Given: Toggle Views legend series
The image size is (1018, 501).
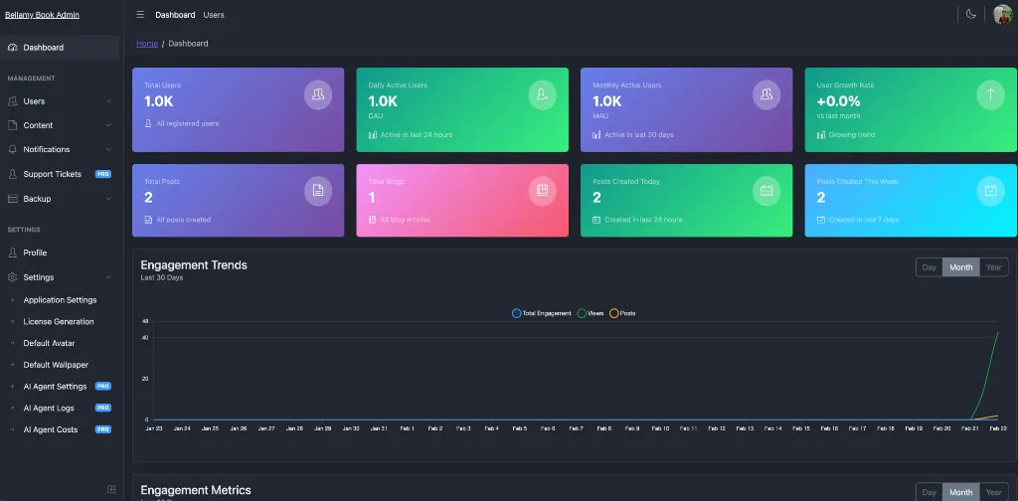Looking at the screenshot, I should (591, 313).
